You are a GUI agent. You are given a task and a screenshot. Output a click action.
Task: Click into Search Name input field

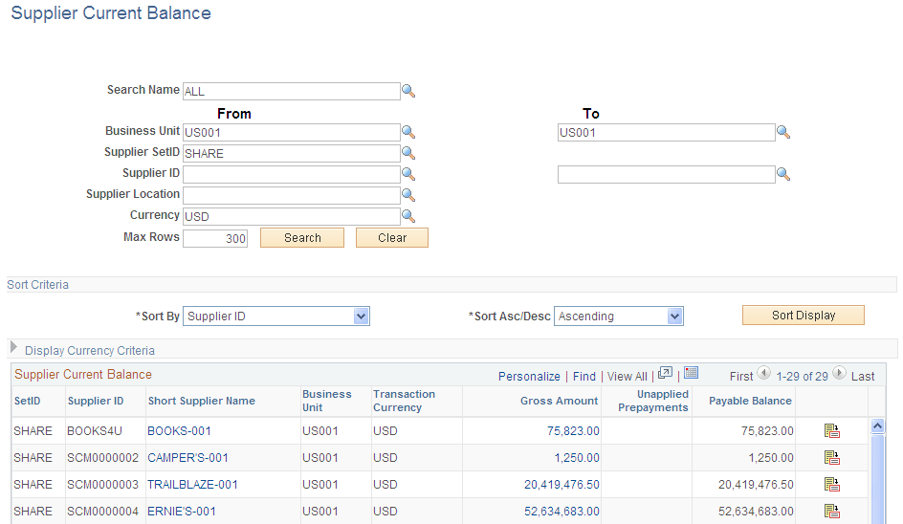point(292,91)
